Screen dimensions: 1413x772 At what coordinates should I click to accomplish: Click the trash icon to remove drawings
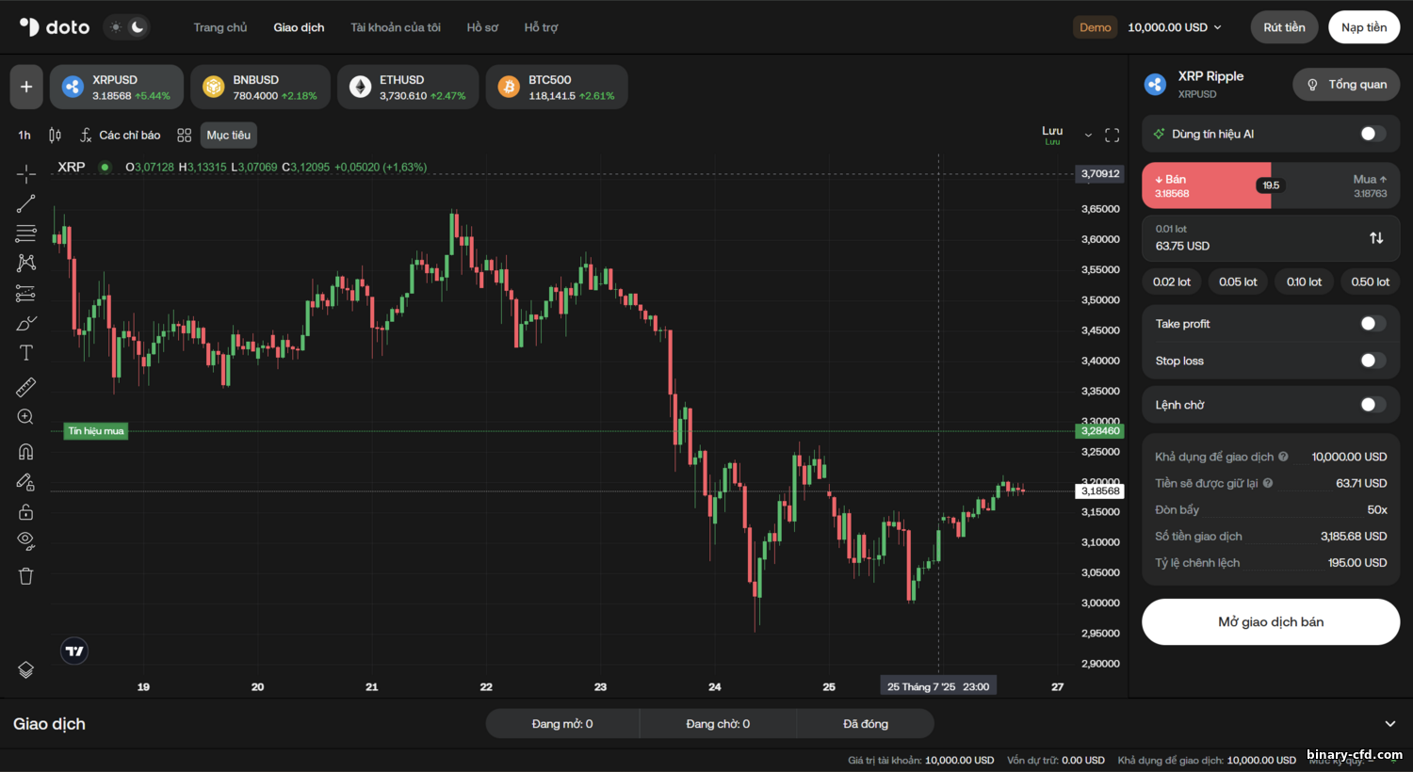pos(26,576)
